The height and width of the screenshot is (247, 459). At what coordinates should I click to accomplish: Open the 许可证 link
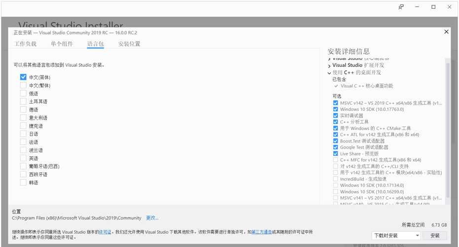pyautogui.click(x=105, y=232)
